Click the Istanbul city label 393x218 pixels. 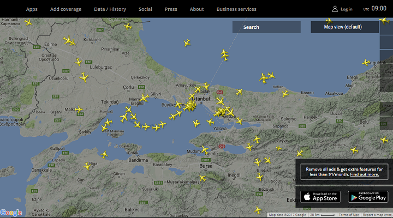click(x=201, y=99)
